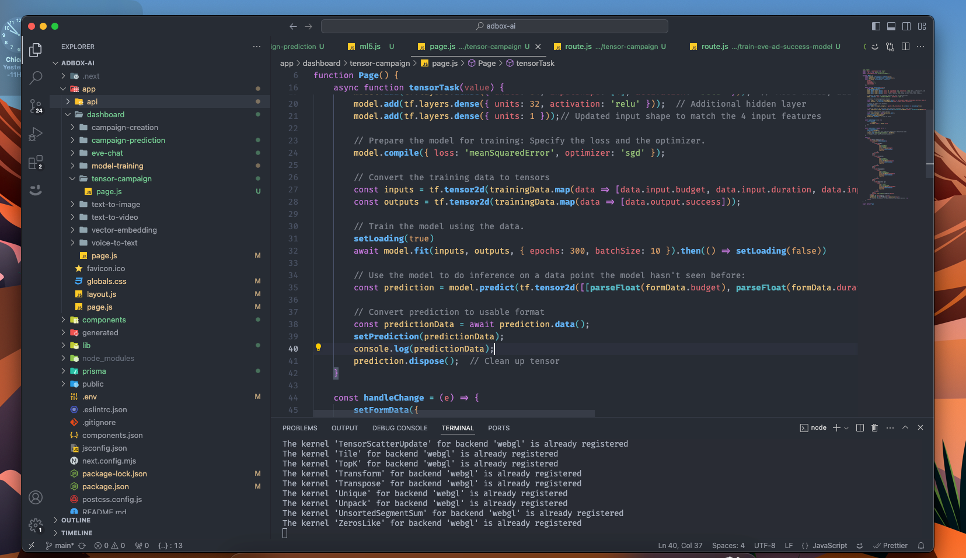Open editor more actions ellipsis

(x=920, y=47)
